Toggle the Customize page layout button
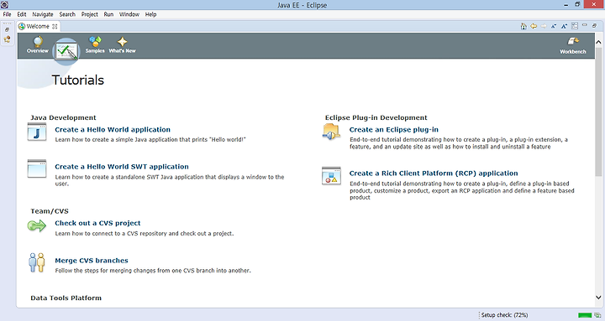The image size is (605, 321). click(x=575, y=26)
